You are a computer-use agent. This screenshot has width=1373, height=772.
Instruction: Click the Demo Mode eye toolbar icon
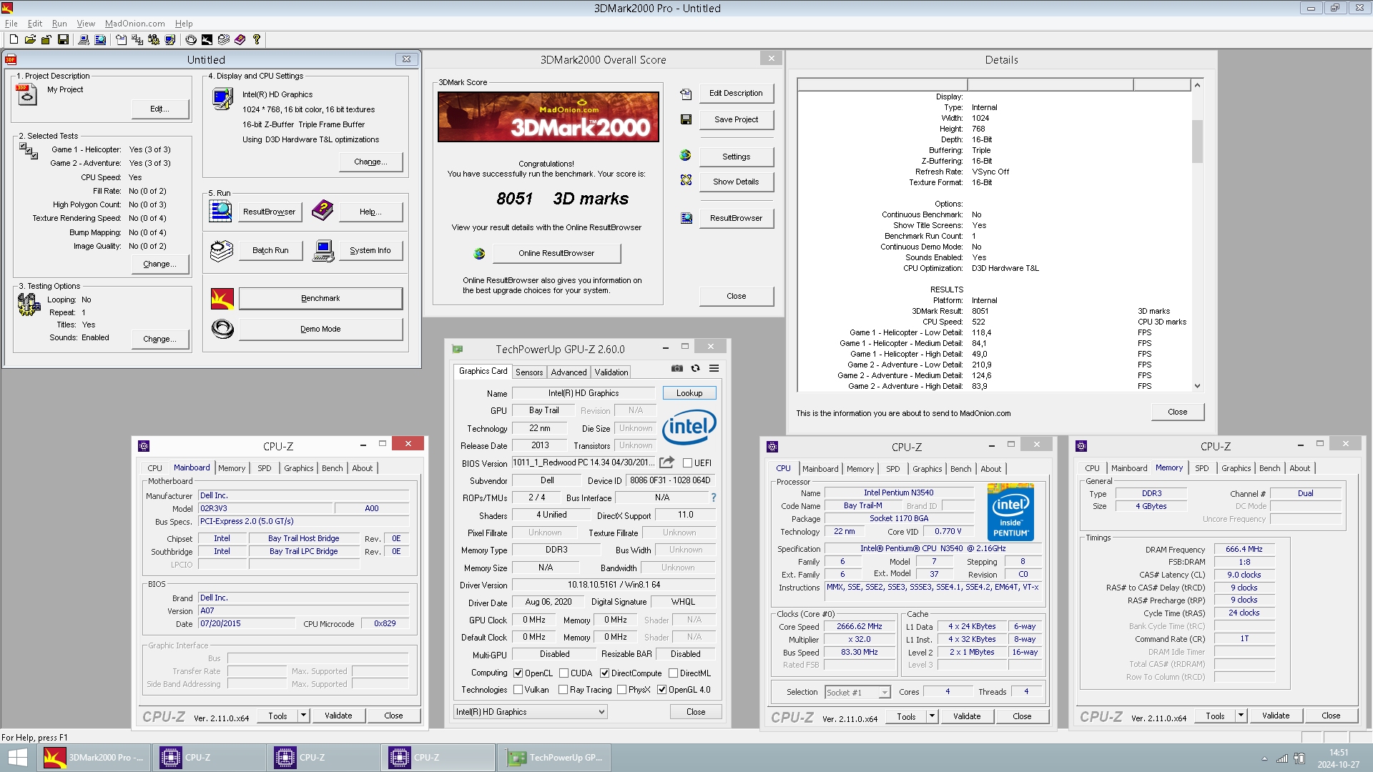click(x=191, y=40)
